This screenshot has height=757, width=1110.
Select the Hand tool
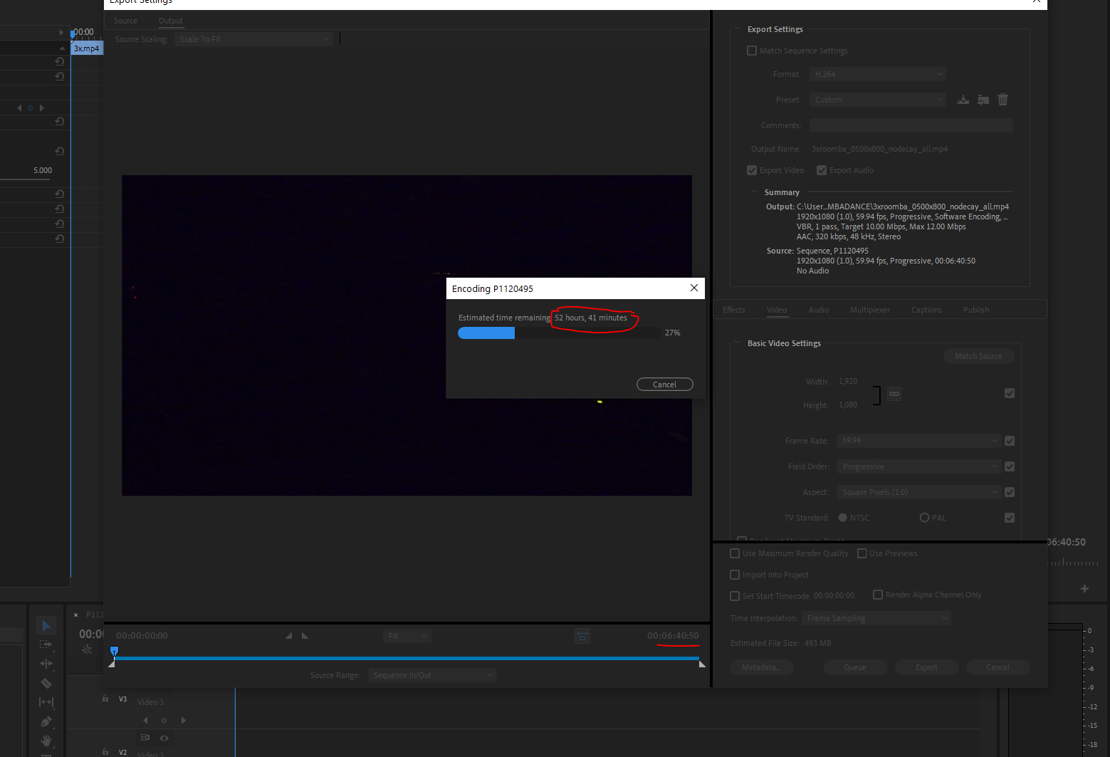(46, 741)
